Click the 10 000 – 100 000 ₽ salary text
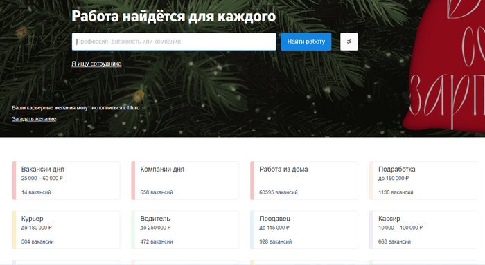This screenshot has height=265, width=485. (x=400, y=228)
